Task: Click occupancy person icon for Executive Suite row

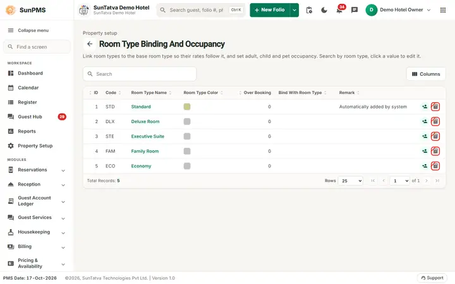Action: coord(425,136)
